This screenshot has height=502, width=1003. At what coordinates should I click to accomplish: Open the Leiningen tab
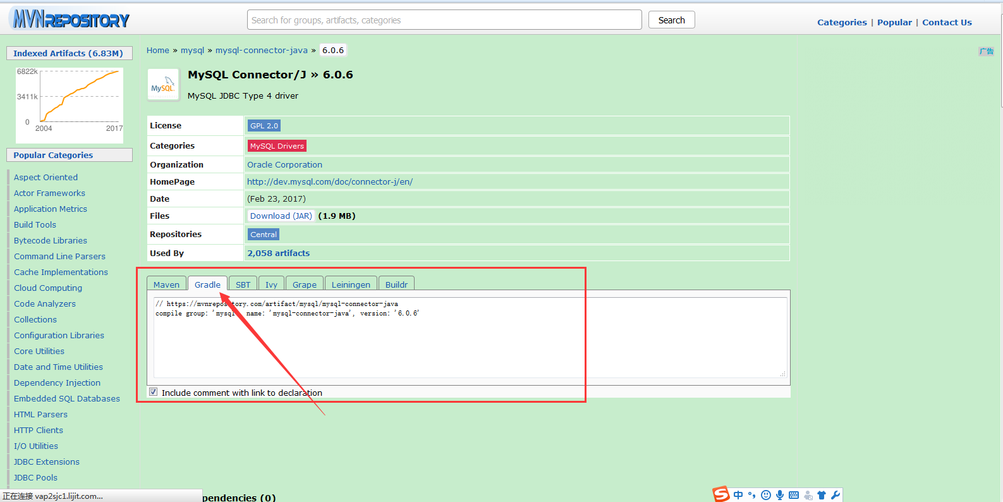click(351, 285)
